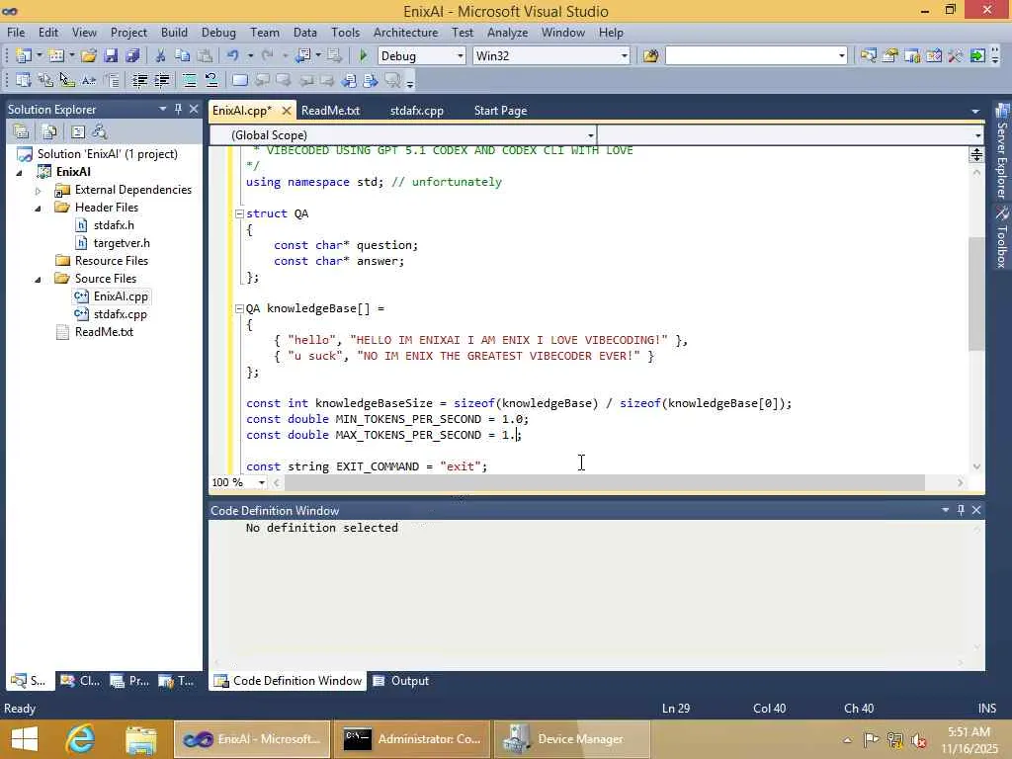Click the Navigate Backward icon
1012x759 pixels.
[x=302, y=55]
